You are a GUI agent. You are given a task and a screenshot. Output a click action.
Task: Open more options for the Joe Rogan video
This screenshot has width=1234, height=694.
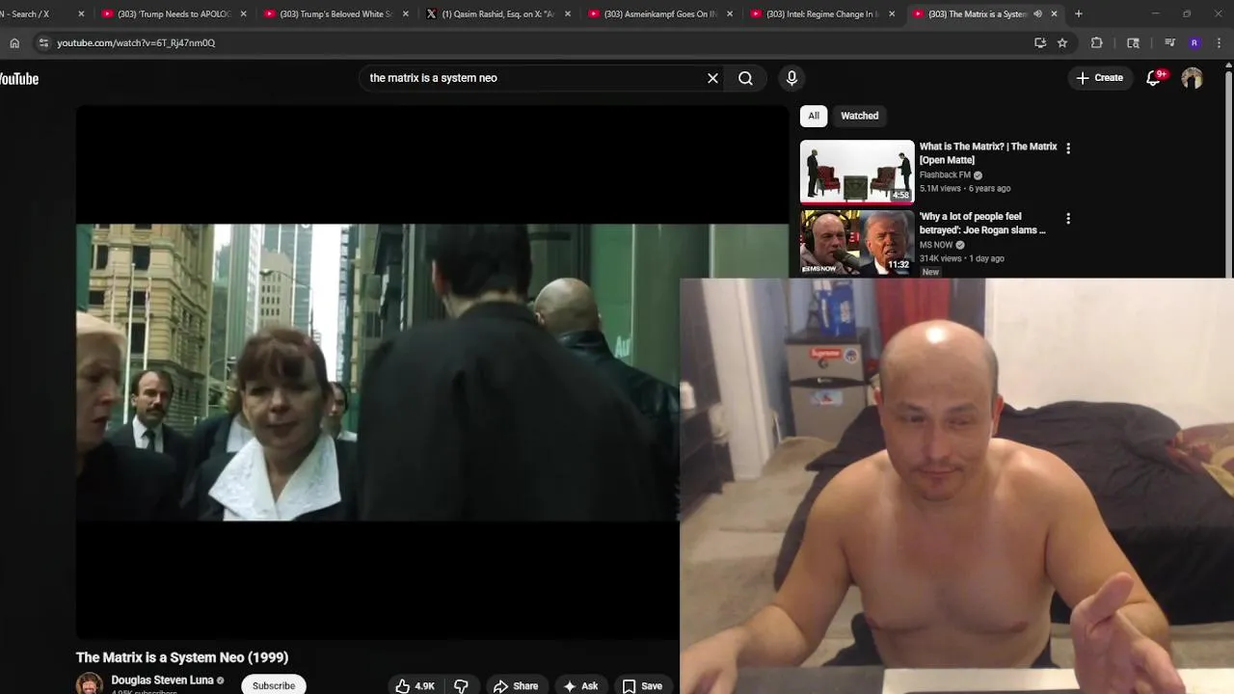tap(1067, 219)
